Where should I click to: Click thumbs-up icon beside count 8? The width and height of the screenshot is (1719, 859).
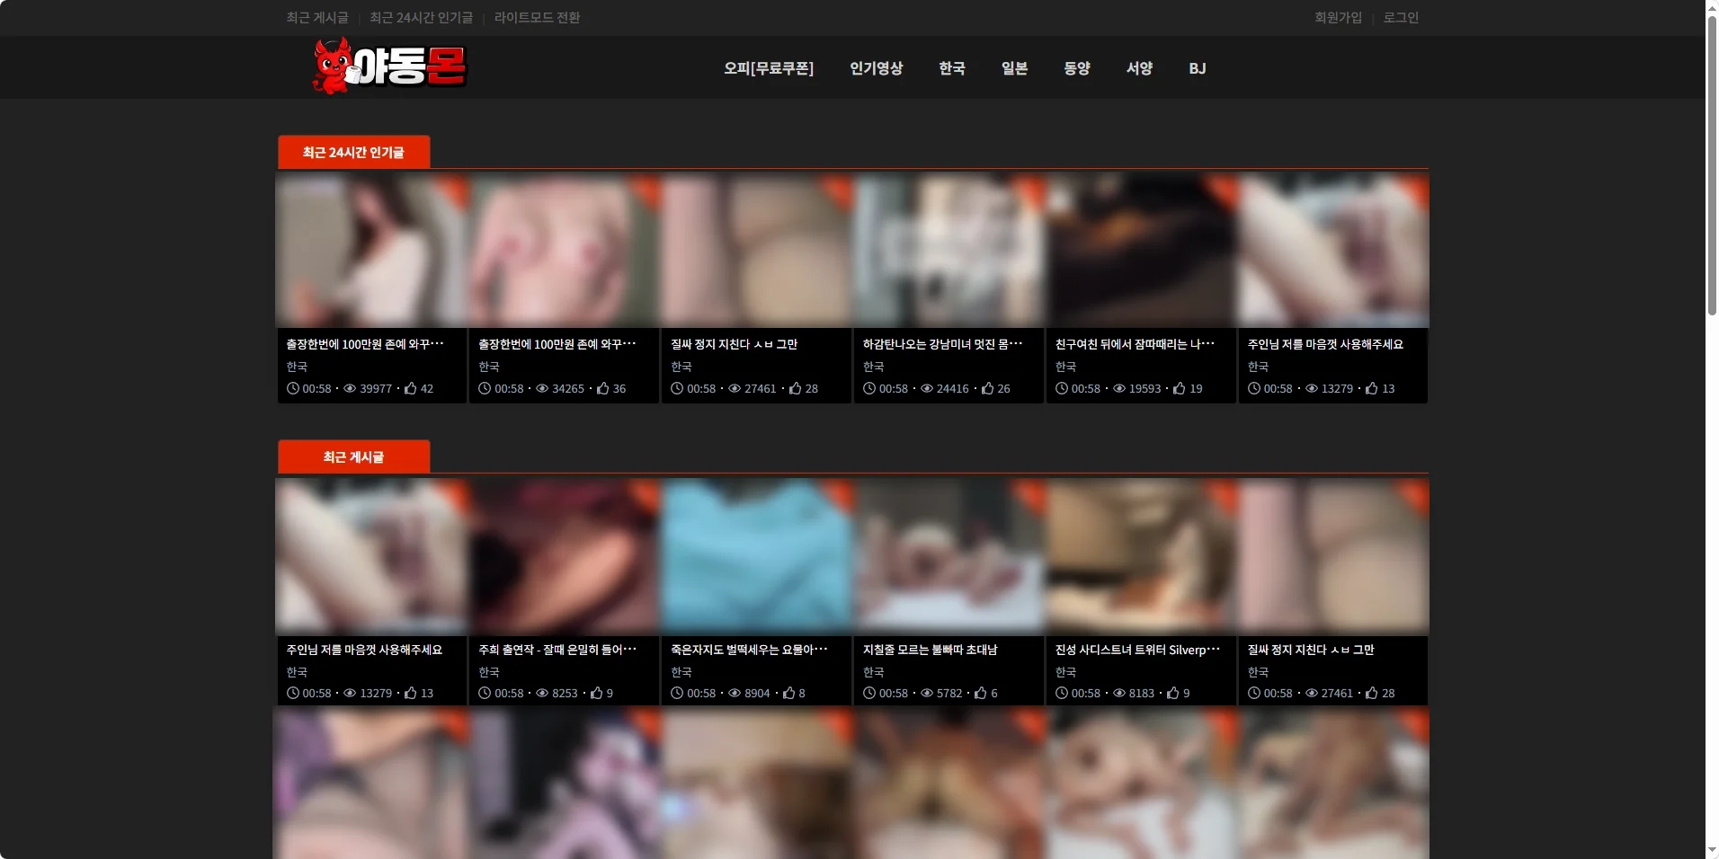tap(788, 694)
